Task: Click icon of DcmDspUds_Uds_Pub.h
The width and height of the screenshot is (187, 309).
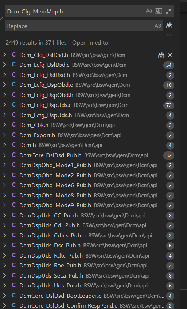Action: [x=13, y=285]
